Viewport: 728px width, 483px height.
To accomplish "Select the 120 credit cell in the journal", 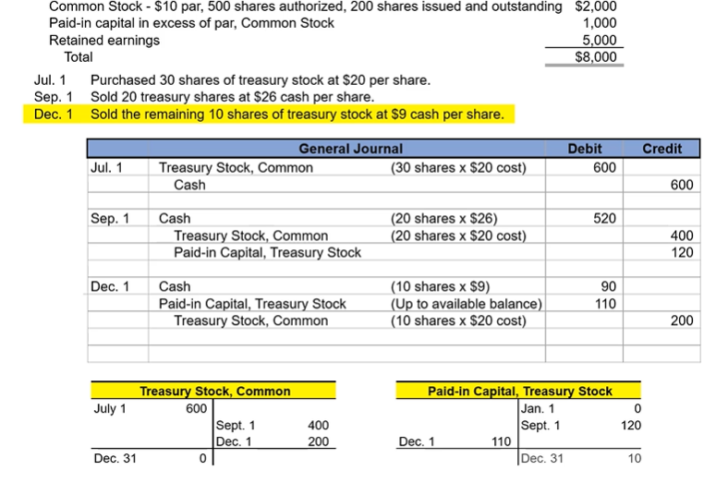I will (x=681, y=252).
